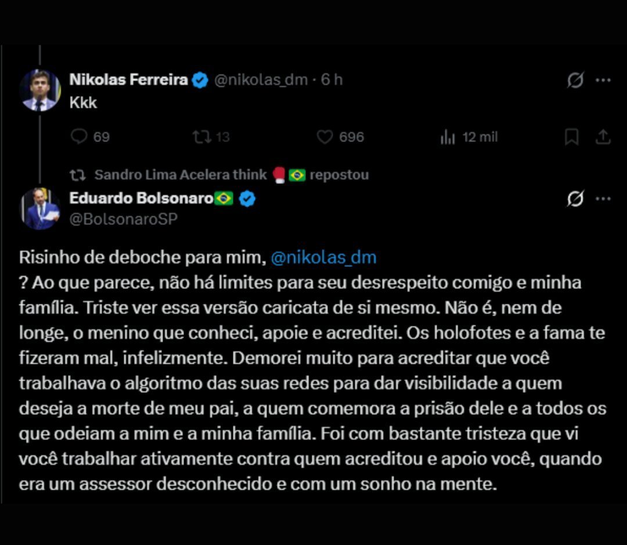
Task: Like Nikolas Ferreira's "Kkk" tweet
Action: pyautogui.click(x=340, y=137)
